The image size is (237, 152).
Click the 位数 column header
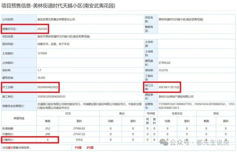[167, 121]
